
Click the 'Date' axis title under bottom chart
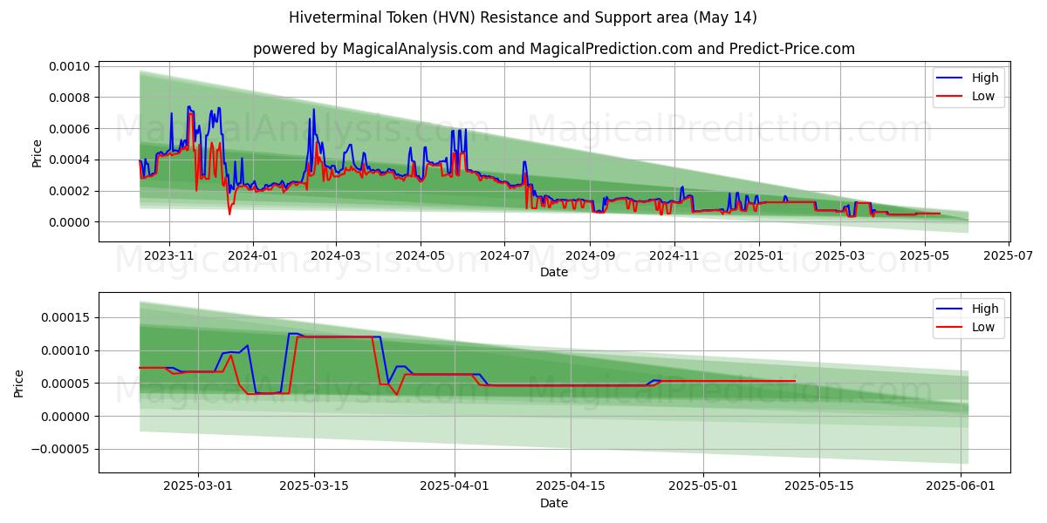[x=554, y=503]
